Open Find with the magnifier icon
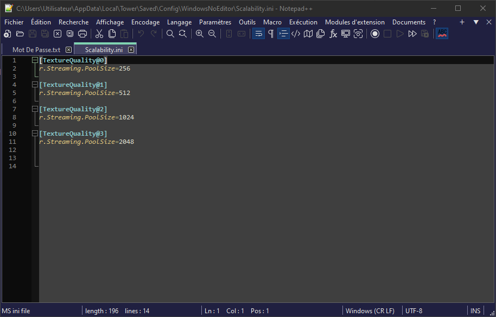 click(x=170, y=34)
